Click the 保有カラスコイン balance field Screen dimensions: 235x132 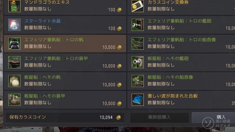coord(65,117)
